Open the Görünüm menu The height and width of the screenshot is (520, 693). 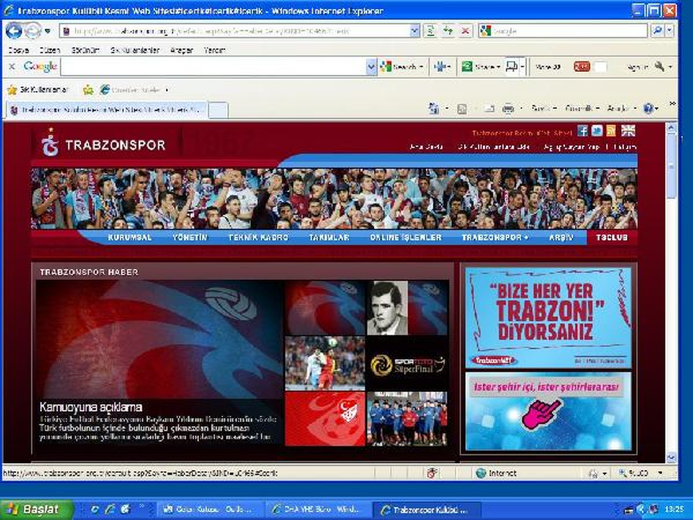coord(85,50)
